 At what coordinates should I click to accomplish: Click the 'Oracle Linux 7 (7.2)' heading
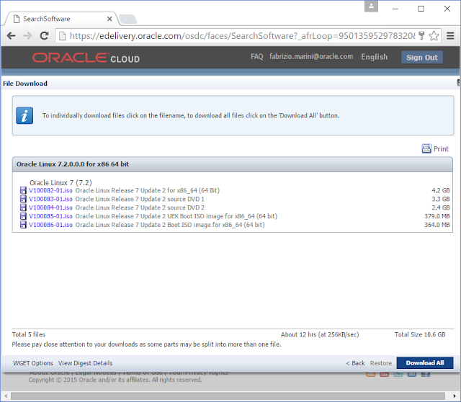point(61,182)
